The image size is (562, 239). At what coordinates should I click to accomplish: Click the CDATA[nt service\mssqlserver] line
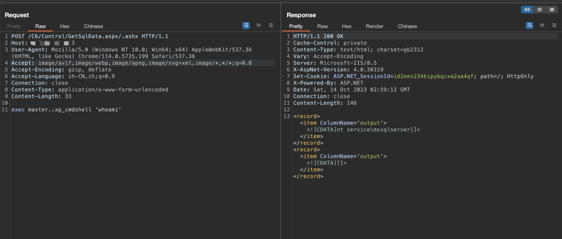363,129
